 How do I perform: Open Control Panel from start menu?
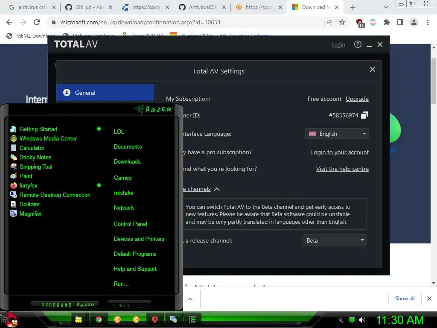130,224
